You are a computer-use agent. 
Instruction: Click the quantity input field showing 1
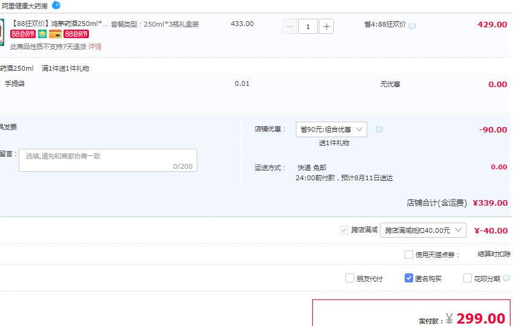pyautogui.click(x=308, y=27)
